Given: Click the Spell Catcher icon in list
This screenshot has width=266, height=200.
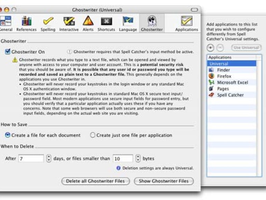Looking at the screenshot, I should pos(211,95).
